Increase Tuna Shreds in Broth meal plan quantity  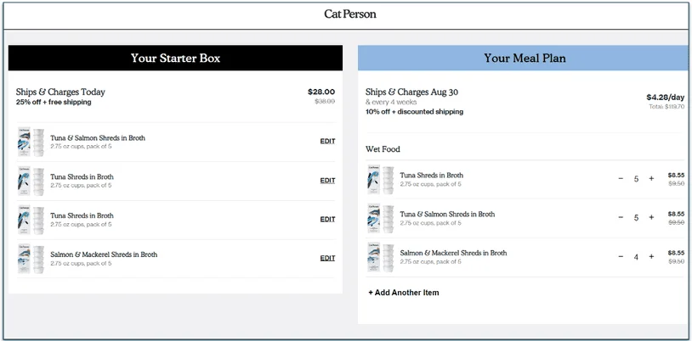click(x=651, y=179)
